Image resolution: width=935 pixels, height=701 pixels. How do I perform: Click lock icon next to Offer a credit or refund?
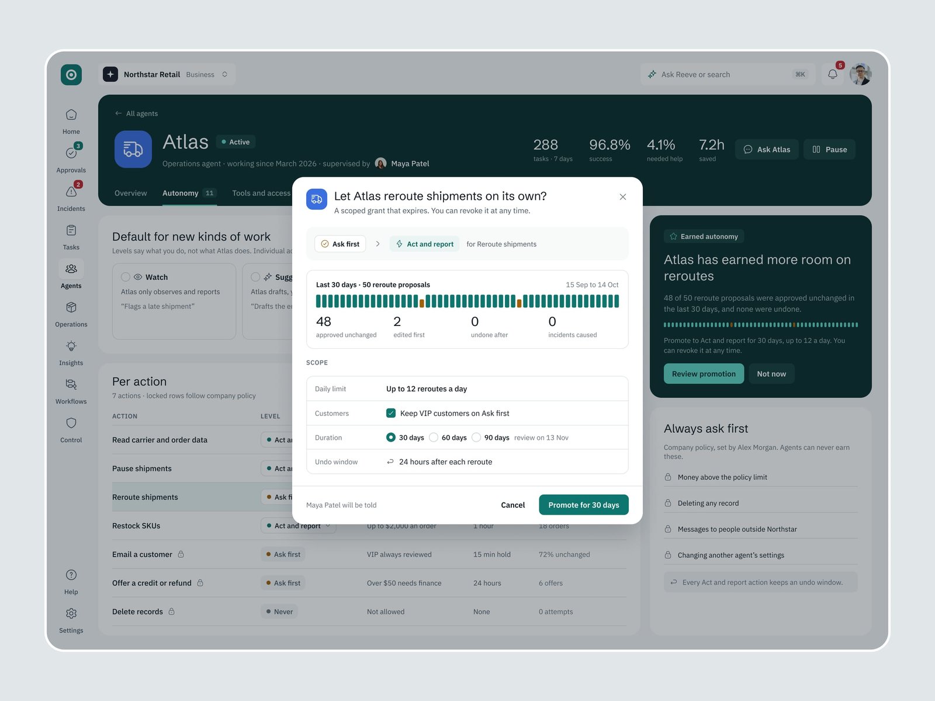click(200, 583)
